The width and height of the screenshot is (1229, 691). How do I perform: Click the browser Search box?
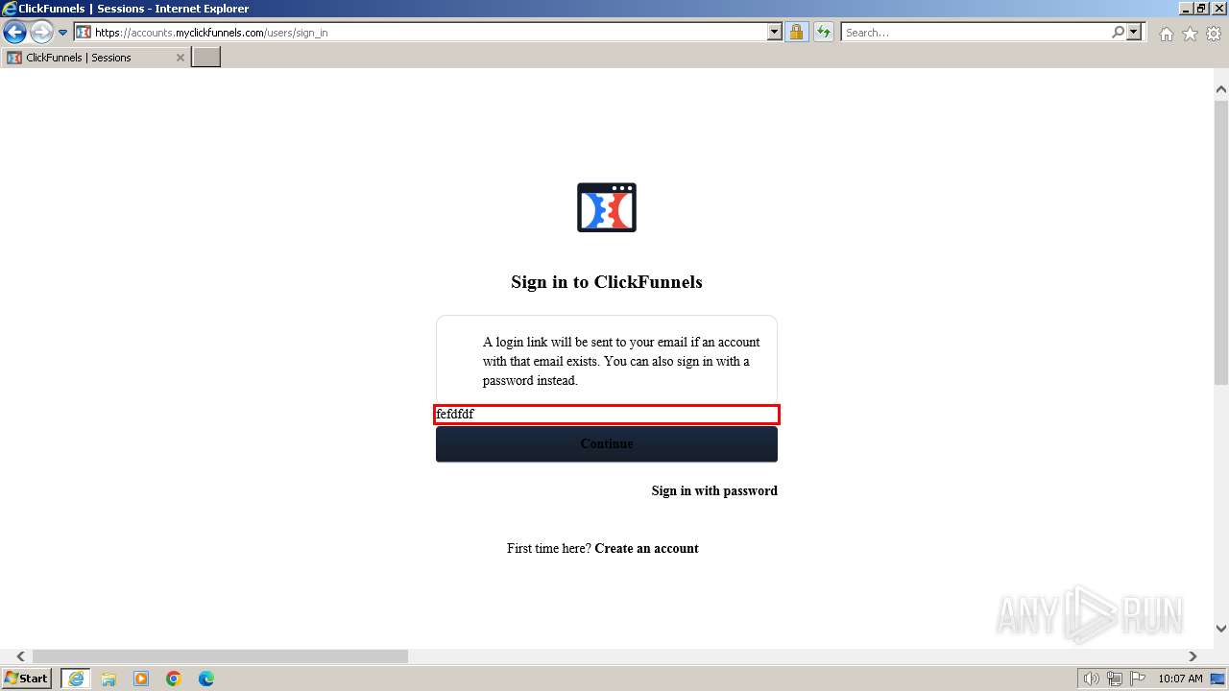coord(976,33)
